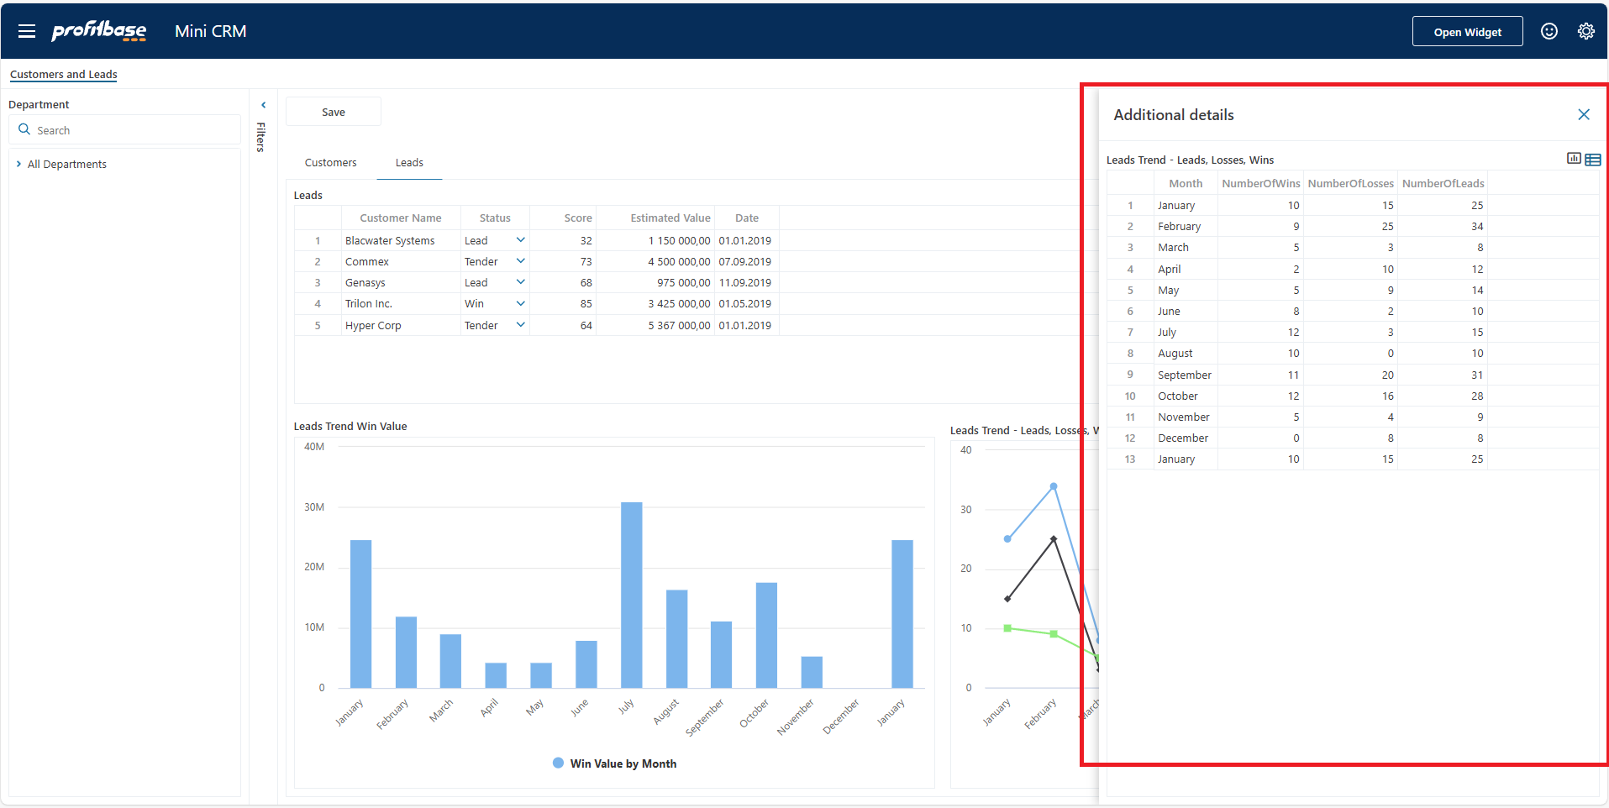Switch to the Customers tab
Screen dimensions: 1609x808
tap(330, 163)
